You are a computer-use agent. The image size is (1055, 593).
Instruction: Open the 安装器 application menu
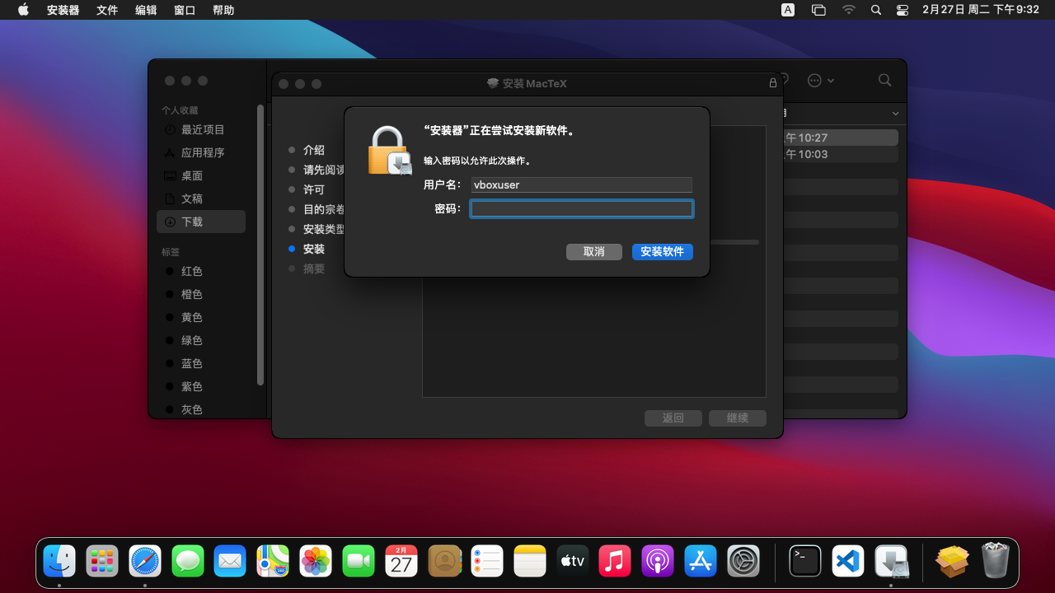tap(63, 10)
